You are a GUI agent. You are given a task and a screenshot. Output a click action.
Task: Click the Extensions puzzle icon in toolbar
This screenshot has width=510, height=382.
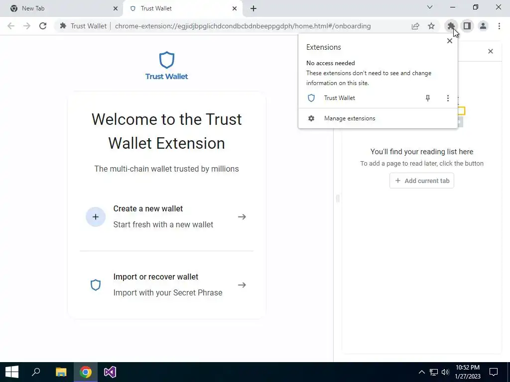point(451,26)
